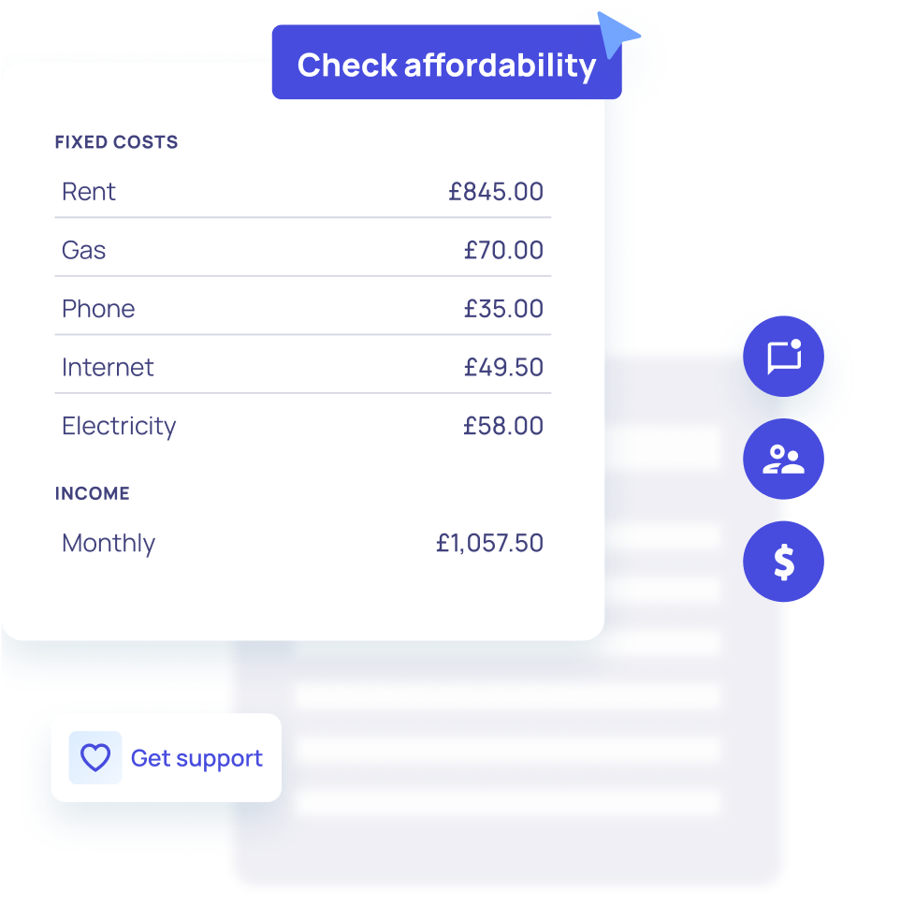The width and height of the screenshot is (915, 921).
Task: Click the £58.00 electricity amount
Action: point(503,426)
